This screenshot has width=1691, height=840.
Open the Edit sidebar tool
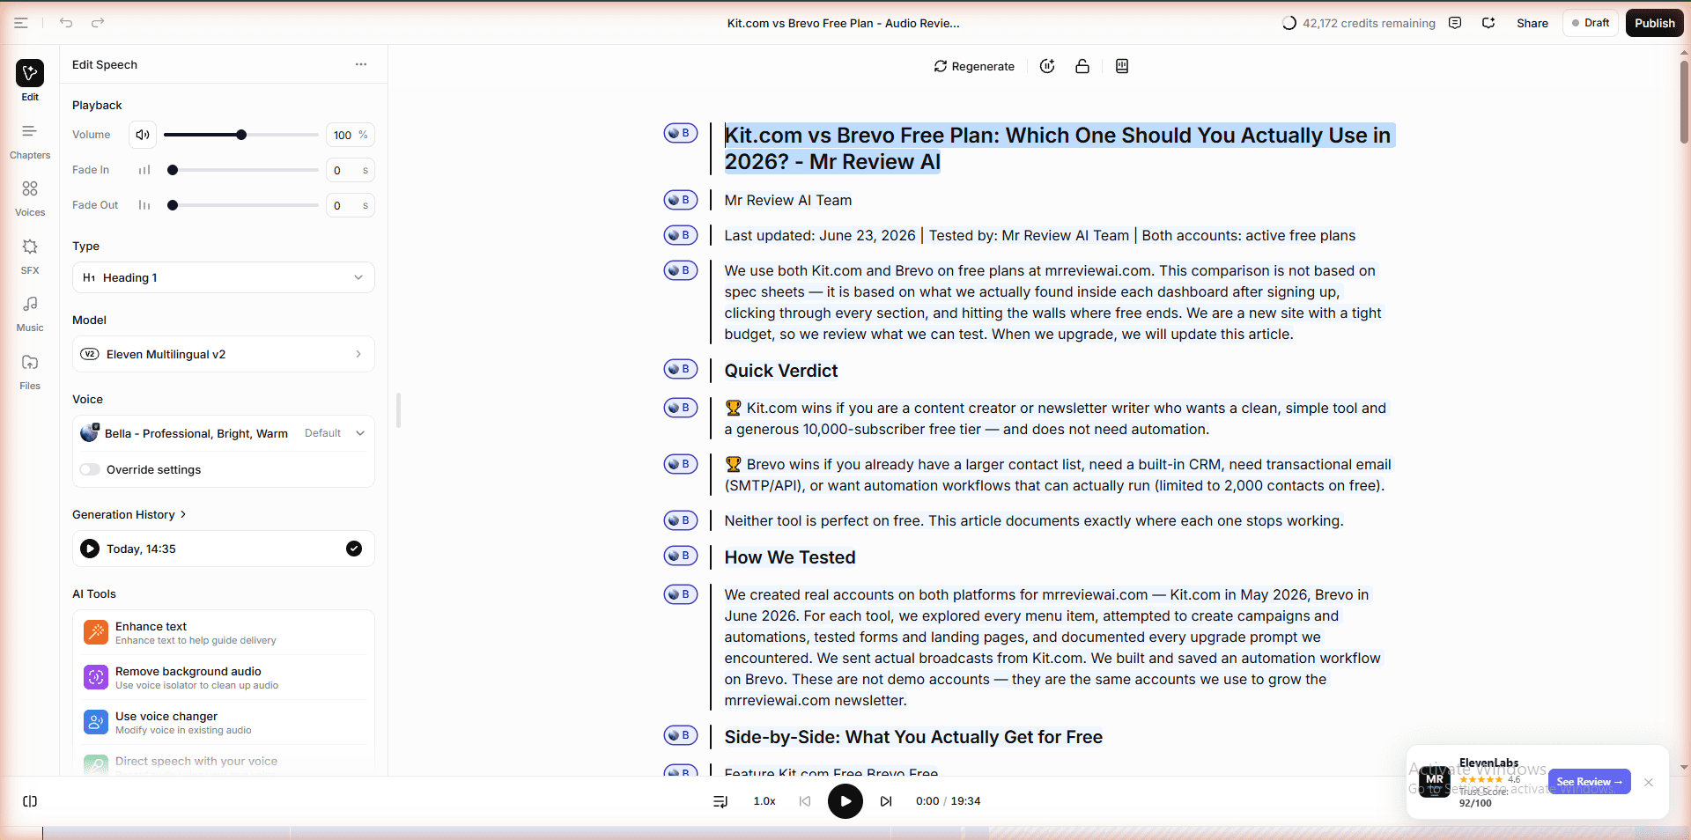pos(30,80)
